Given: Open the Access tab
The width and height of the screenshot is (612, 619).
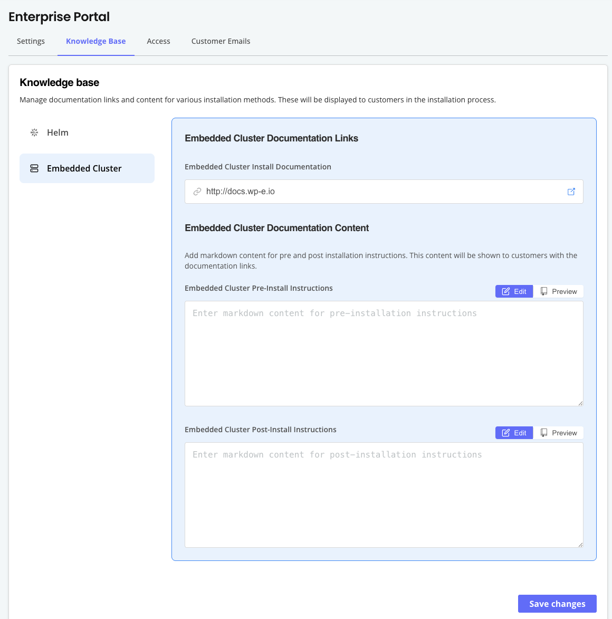Looking at the screenshot, I should [x=158, y=41].
